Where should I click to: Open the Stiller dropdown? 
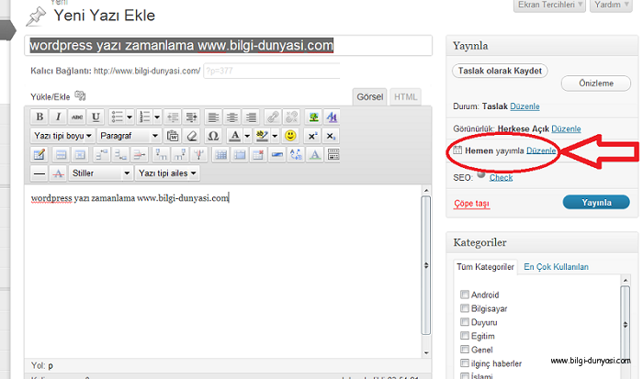click(x=100, y=173)
